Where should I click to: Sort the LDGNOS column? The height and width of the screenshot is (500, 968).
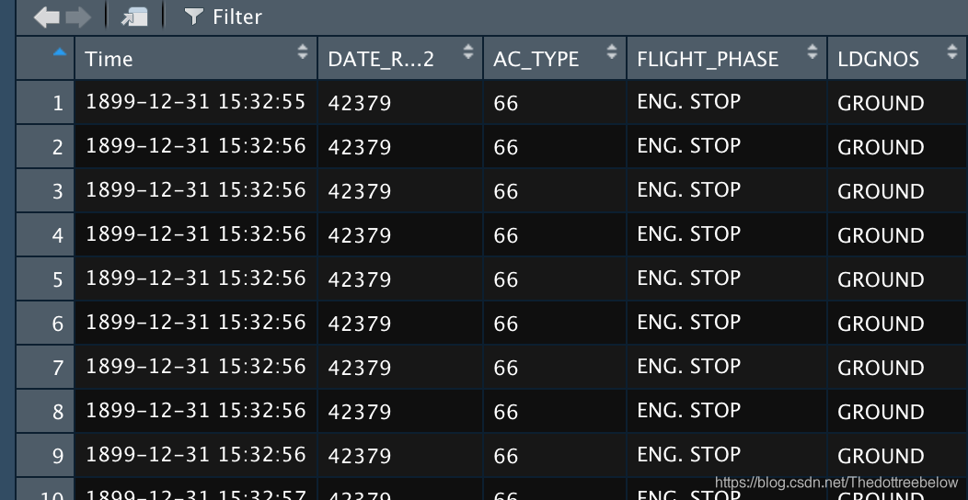(952, 51)
